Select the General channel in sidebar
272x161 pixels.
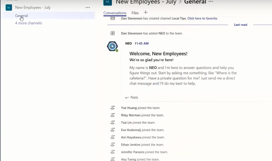click(x=21, y=16)
